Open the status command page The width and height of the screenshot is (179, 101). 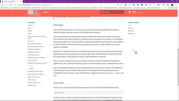(x=30, y=34)
